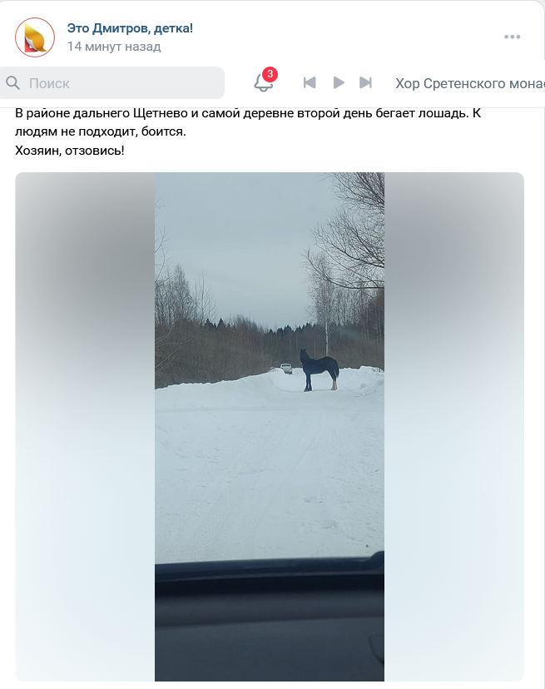Click the post text about Щетнево horse

248,122
